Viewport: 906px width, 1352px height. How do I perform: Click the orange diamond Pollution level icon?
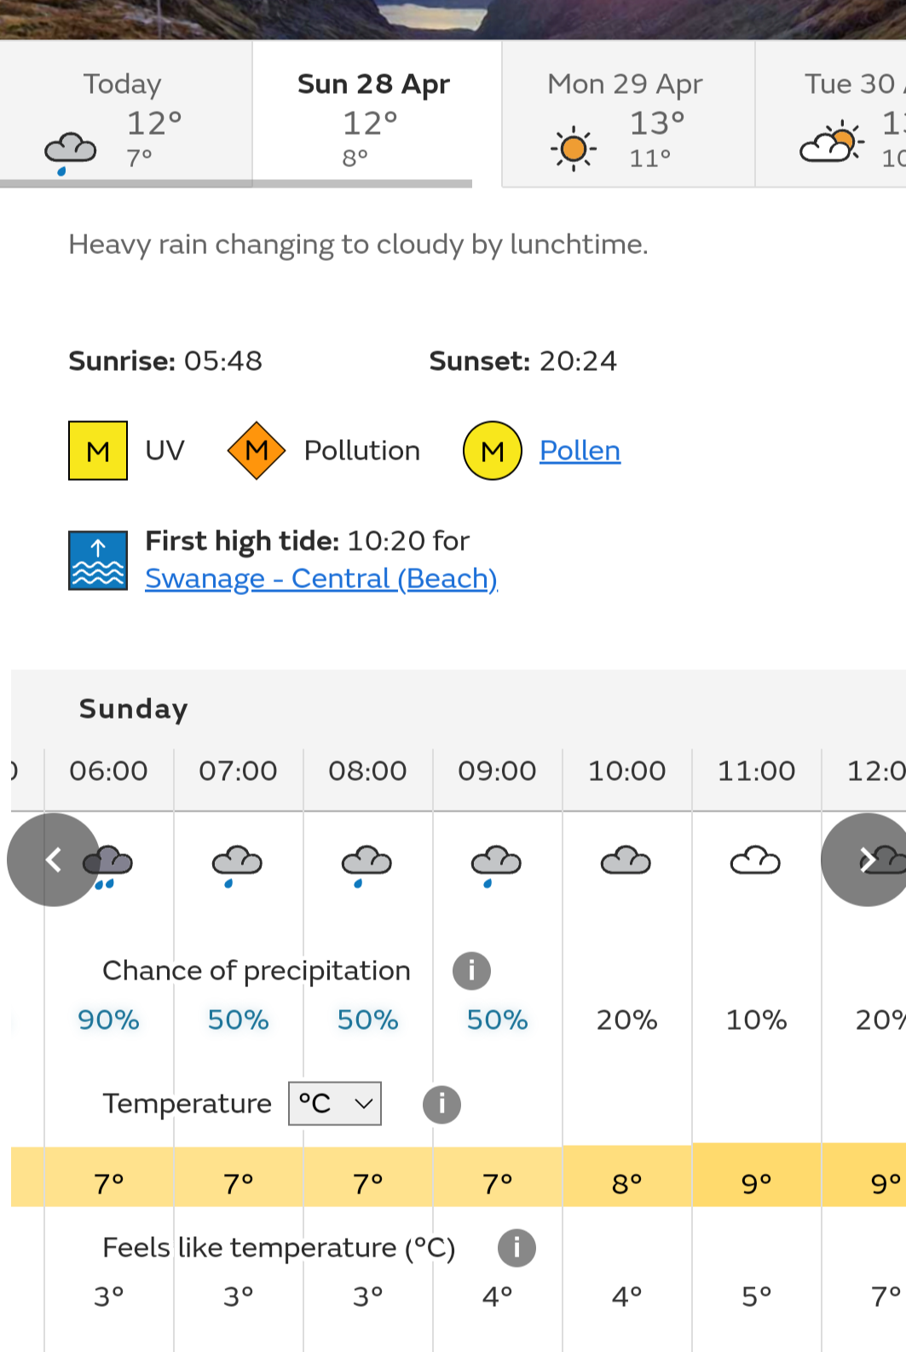pyautogui.click(x=257, y=450)
